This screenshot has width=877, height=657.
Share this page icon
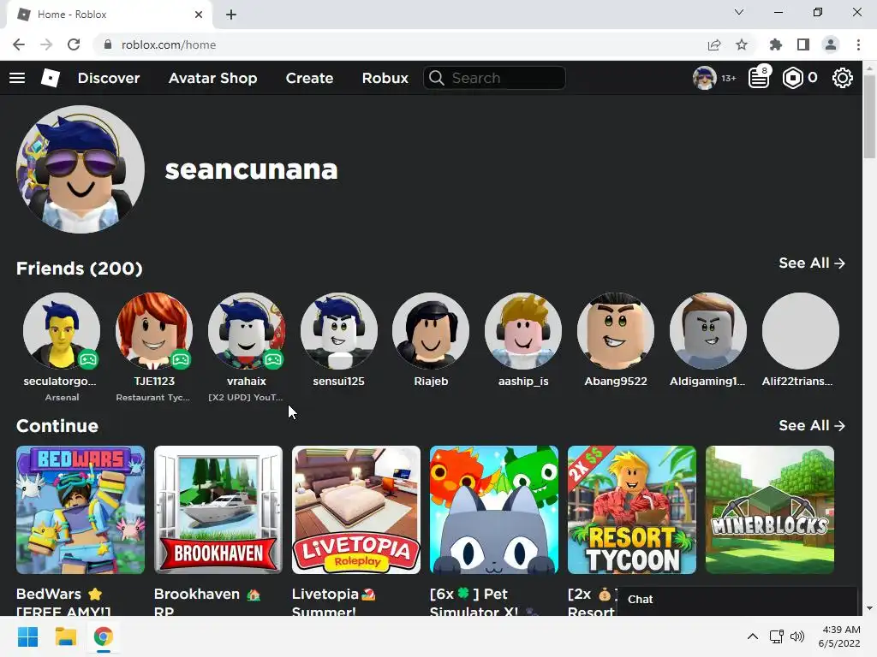(x=714, y=44)
